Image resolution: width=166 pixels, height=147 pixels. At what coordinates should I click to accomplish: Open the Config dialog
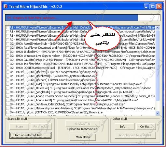(146, 127)
